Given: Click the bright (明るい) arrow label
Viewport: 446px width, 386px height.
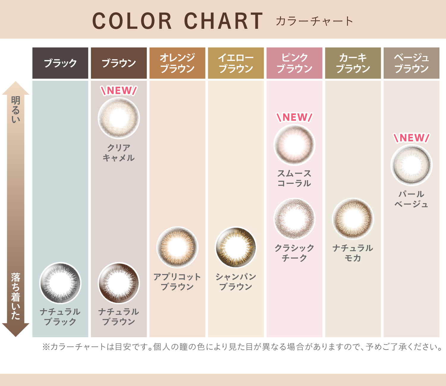Looking at the screenshot, I should point(15,109).
